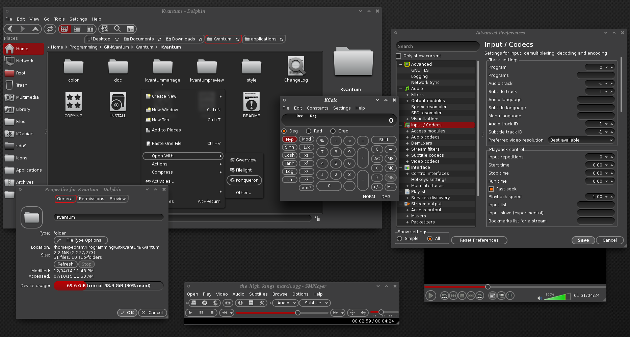Open Dolphin terminal panel icon
The image size is (630, 337).
point(130,29)
